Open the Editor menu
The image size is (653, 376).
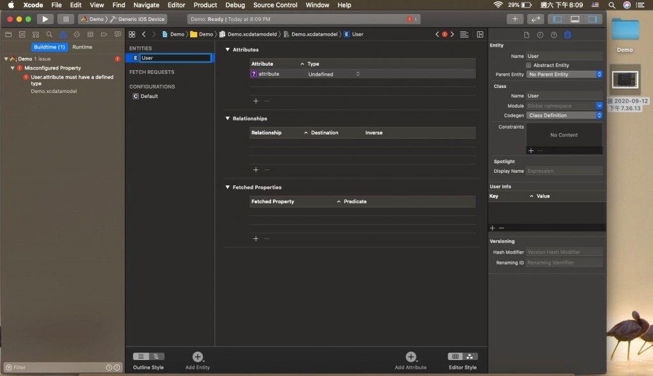(176, 5)
